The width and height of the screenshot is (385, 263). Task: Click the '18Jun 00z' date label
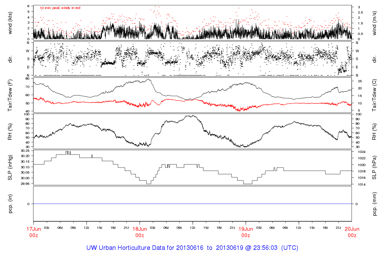click(x=140, y=232)
